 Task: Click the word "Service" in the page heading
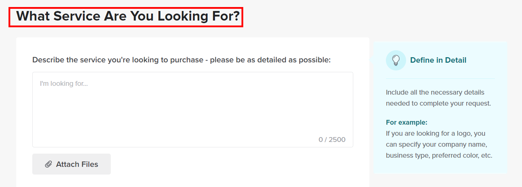coord(77,16)
